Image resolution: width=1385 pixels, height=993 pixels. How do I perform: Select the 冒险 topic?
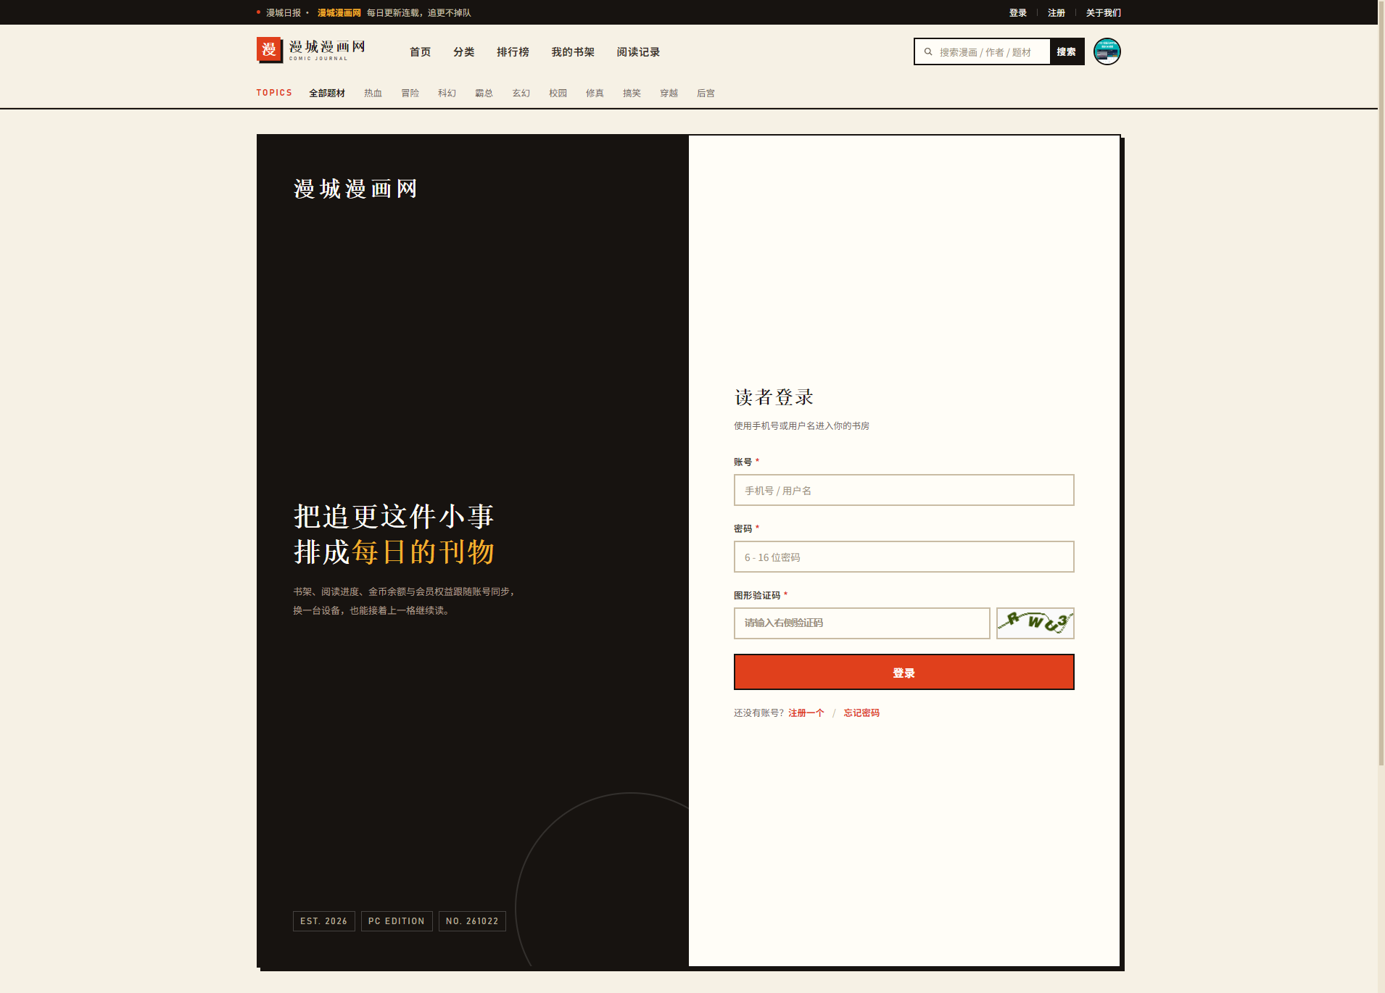pos(410,94)
